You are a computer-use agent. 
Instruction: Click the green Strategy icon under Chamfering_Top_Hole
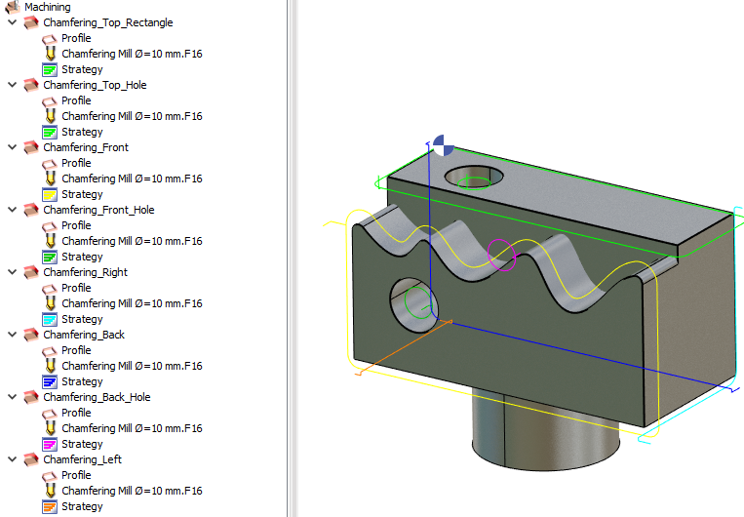tap(50, 132)
